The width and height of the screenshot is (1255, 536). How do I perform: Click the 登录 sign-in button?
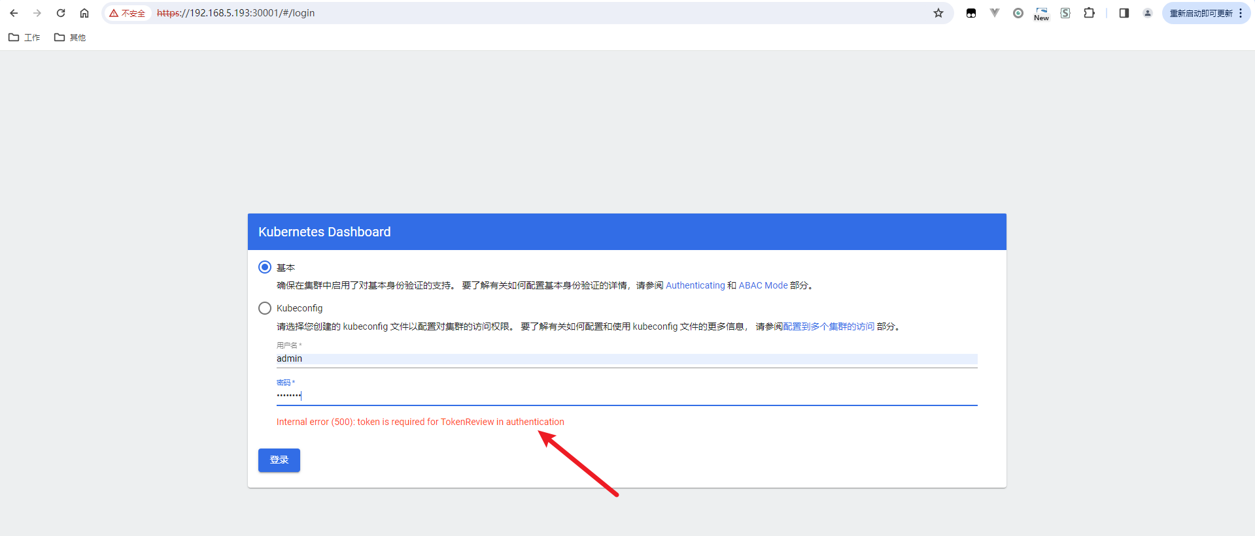point(279,460)
